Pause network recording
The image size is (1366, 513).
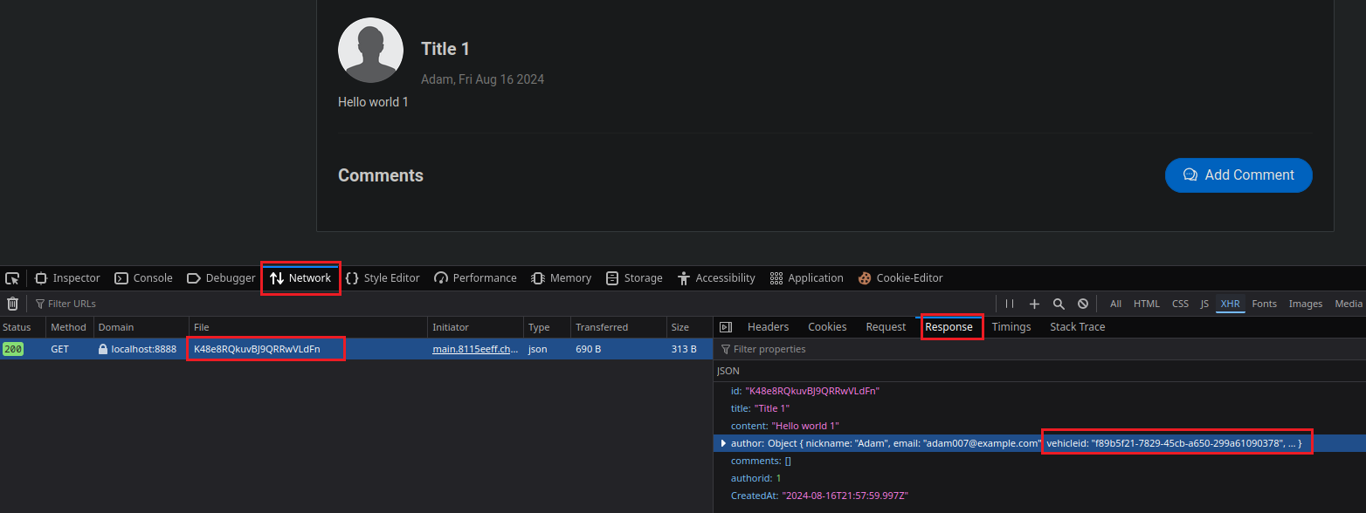coord(1010,304)
